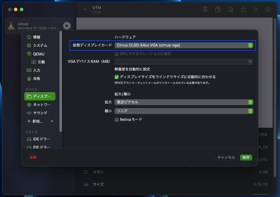The width and height of the screenshot is (280, 197).
Task: Expand the 新規... add device menu
Action: tap(40, 121)
